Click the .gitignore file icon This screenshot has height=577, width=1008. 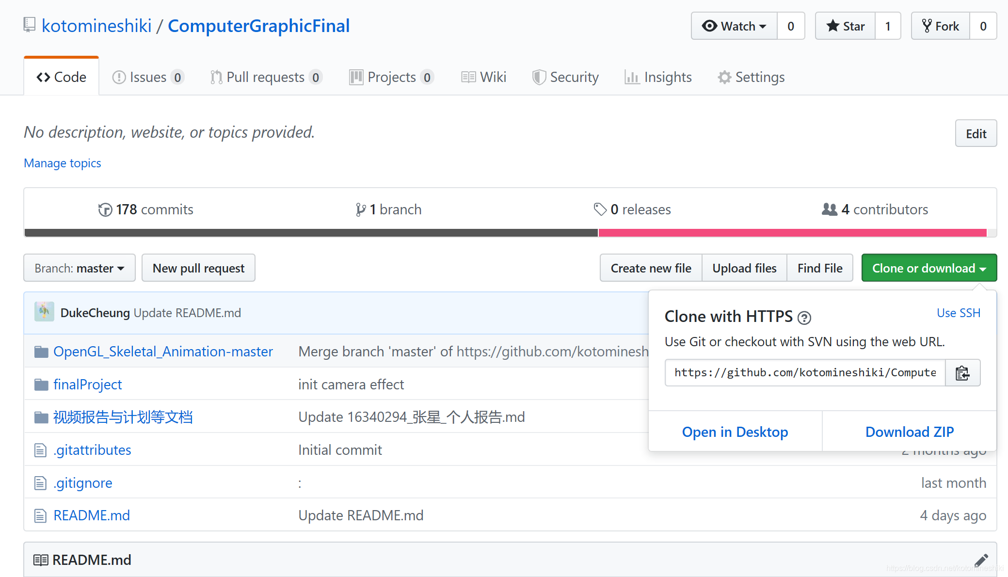click(40, 483)
